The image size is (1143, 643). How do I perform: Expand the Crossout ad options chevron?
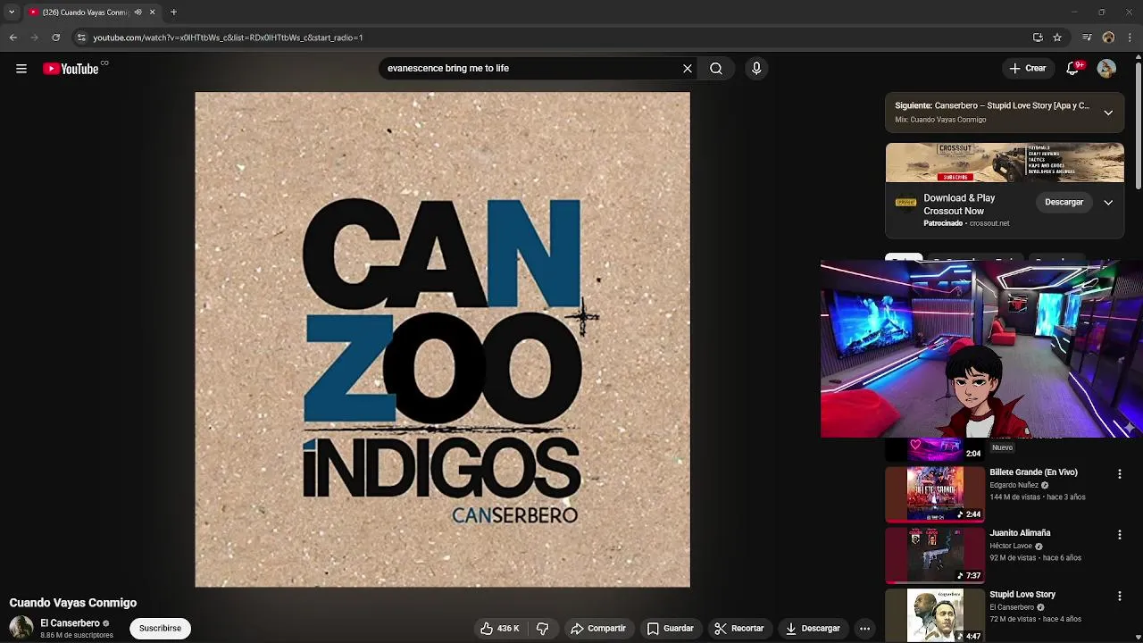click(1108, 203)
